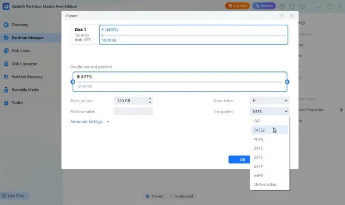Choose FAT from file system list
The width and height of the screenshot is (345, 205).
click(x=270, y=121)
